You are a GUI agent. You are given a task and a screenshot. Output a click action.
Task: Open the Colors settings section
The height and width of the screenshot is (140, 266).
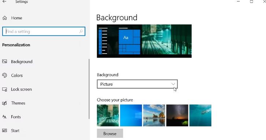[17, 75]
